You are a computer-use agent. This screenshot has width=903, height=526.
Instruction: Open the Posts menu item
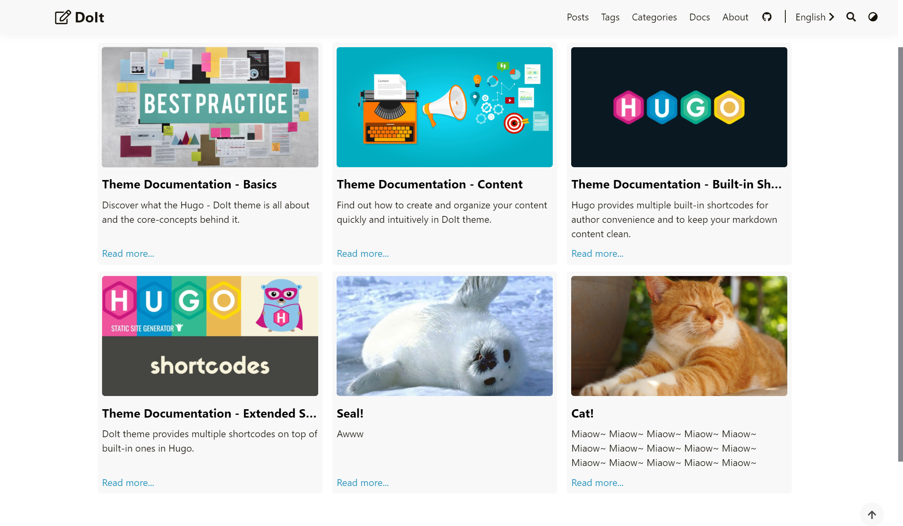click(x=578, y=17)
